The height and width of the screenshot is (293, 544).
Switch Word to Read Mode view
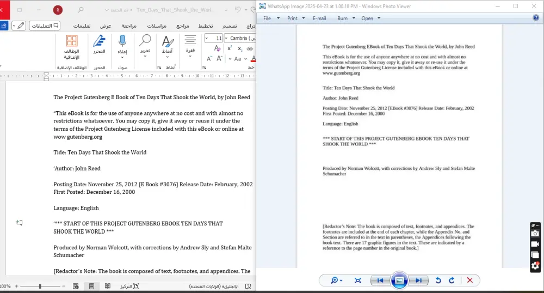point(108,286)
